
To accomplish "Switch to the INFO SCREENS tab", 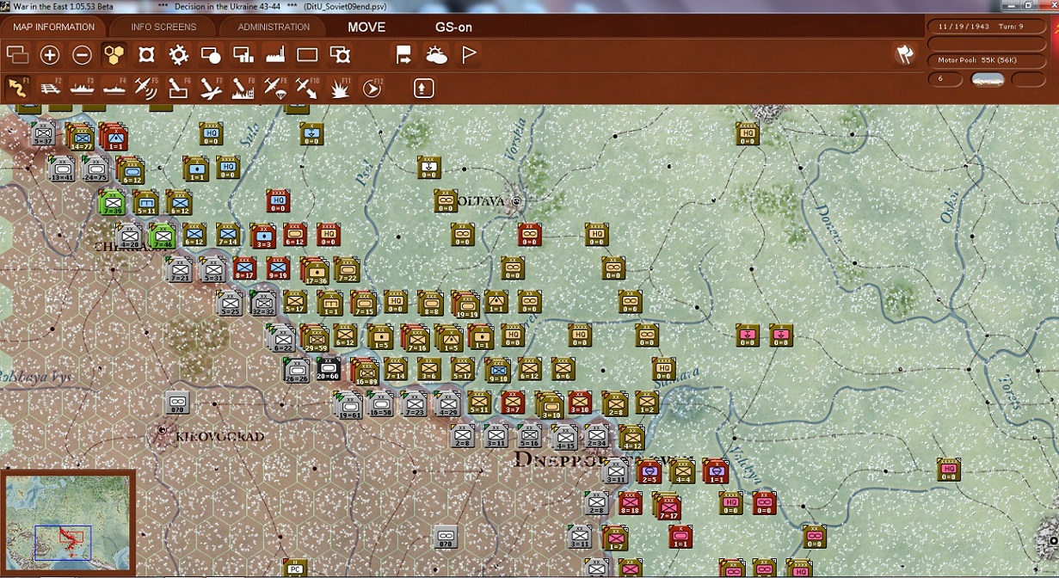I will click(x=163, y=27).
